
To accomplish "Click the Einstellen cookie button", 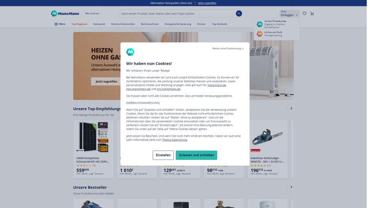I will (163, 155).
